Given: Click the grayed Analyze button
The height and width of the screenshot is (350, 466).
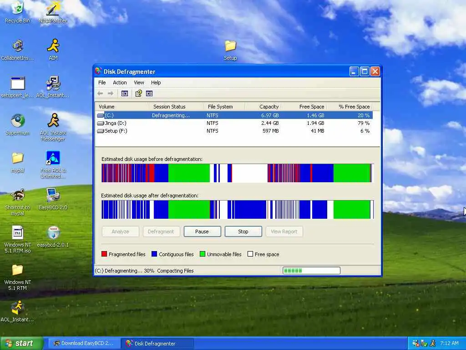Looking at the screenshot, I should pyautogui.click(x=120, y=231).
